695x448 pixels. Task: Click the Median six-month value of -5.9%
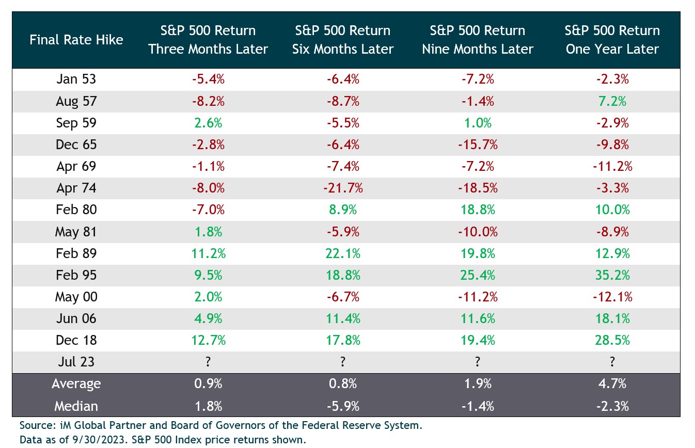pos(342,406)
